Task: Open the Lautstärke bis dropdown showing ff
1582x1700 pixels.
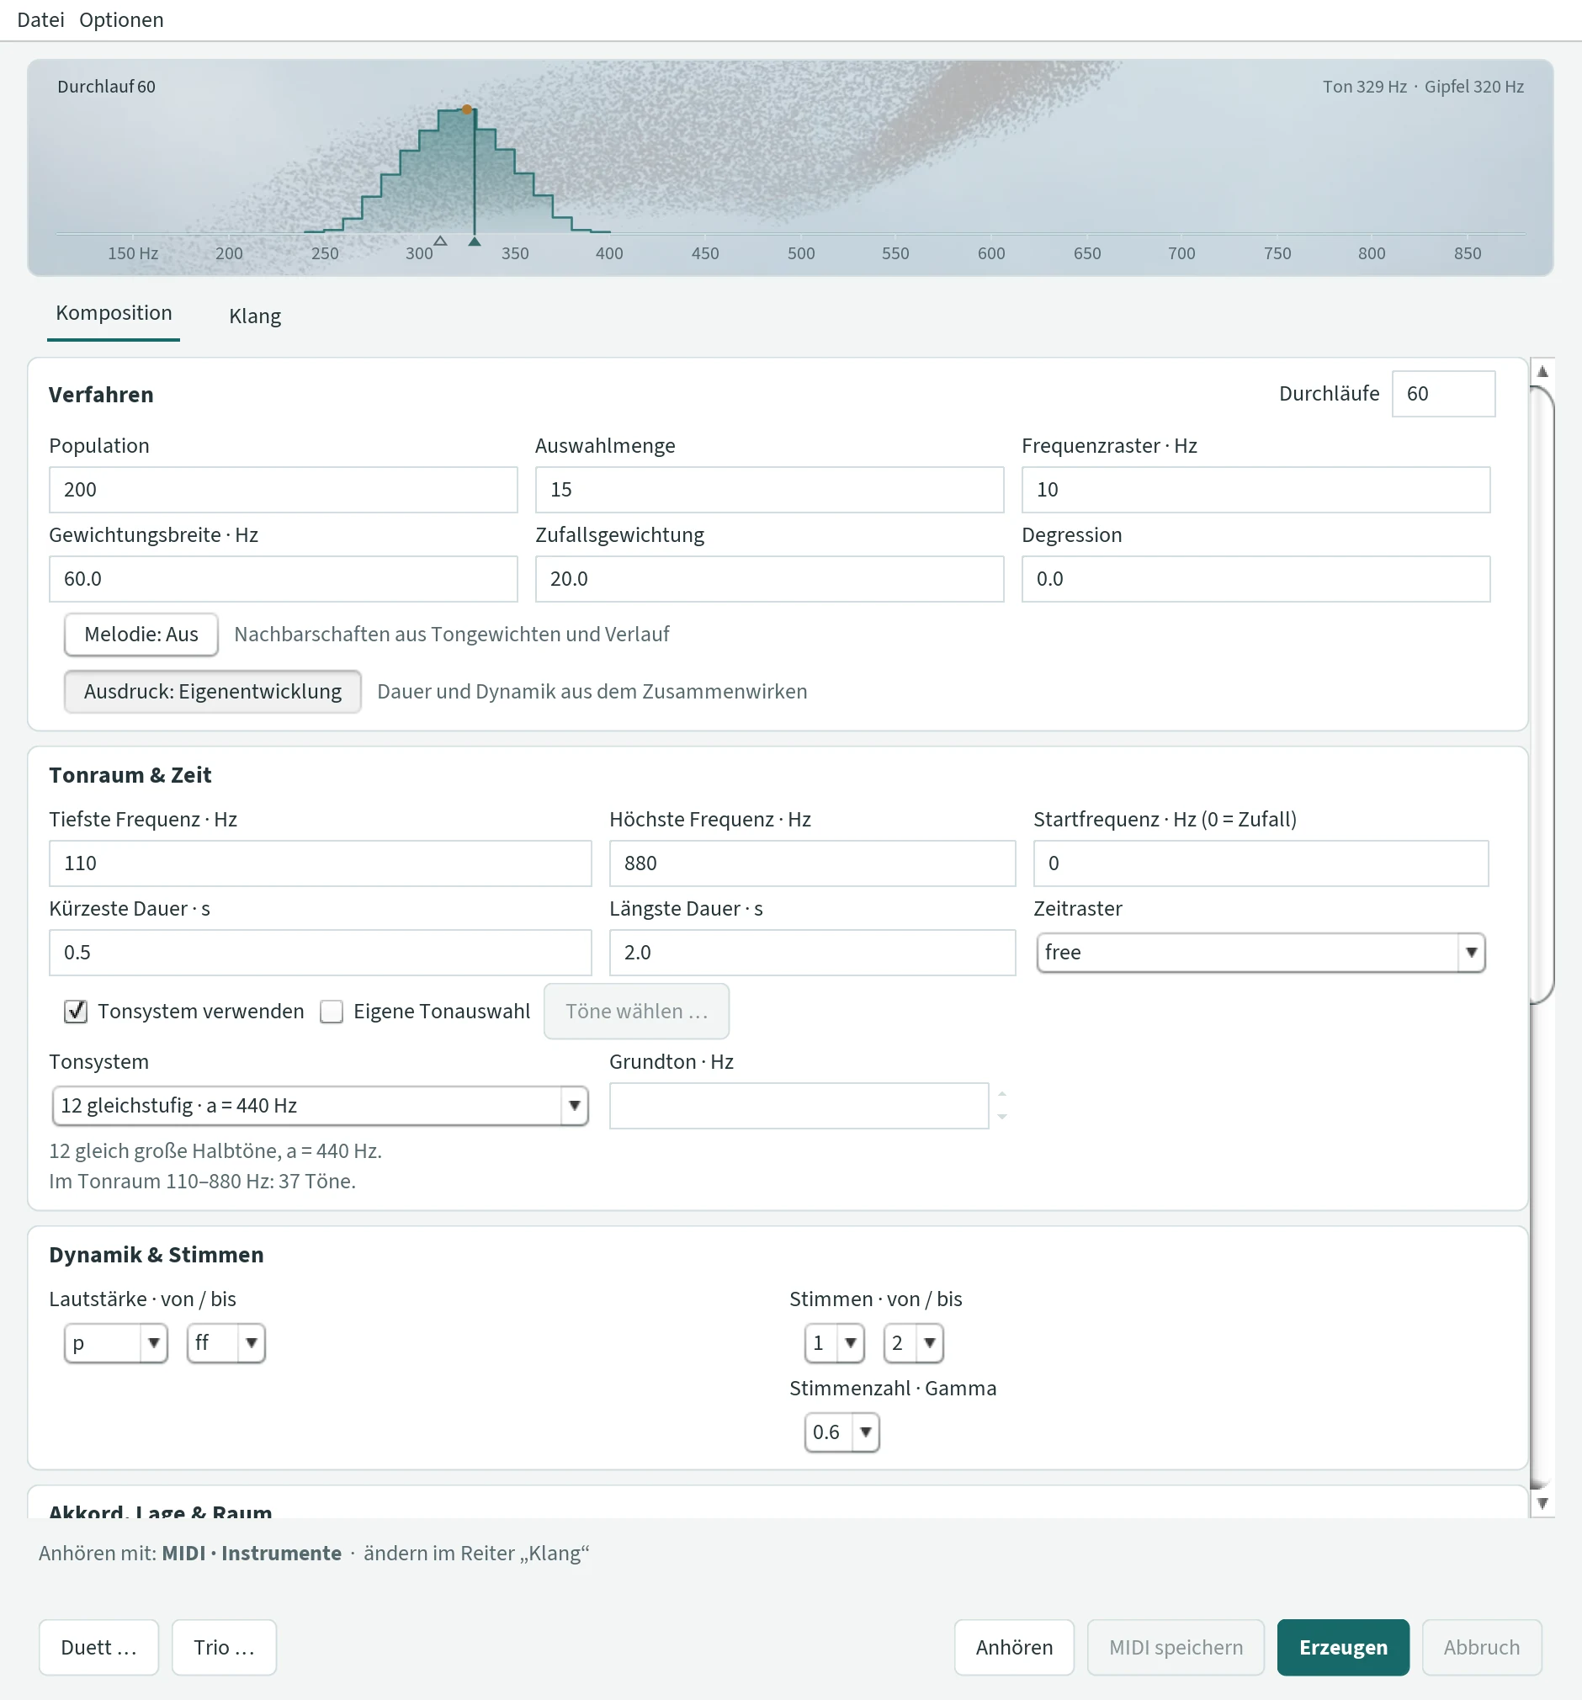Action: [226, 1343]
